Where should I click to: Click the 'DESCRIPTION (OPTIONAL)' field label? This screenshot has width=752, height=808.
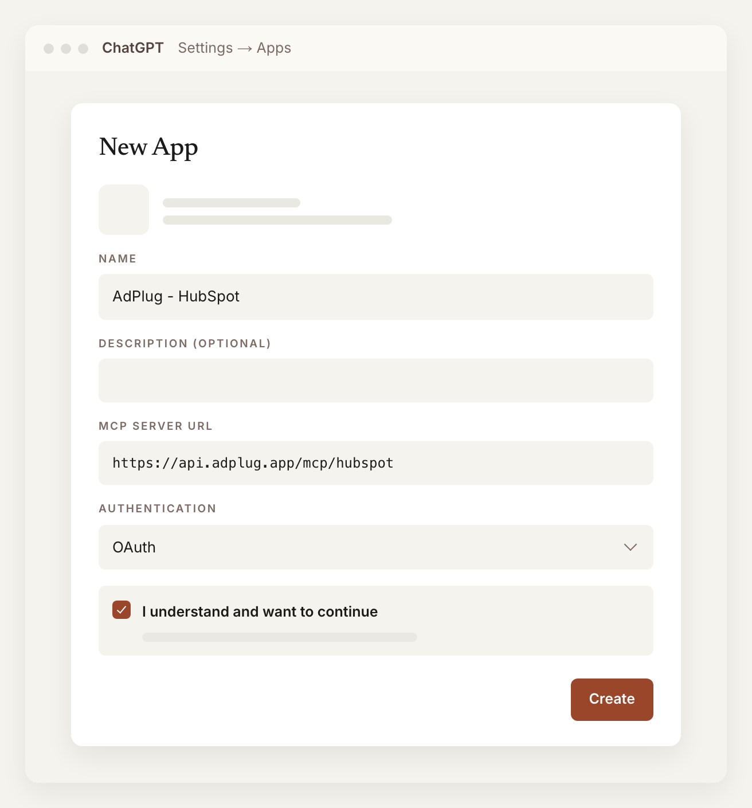[x=185, y=343]
